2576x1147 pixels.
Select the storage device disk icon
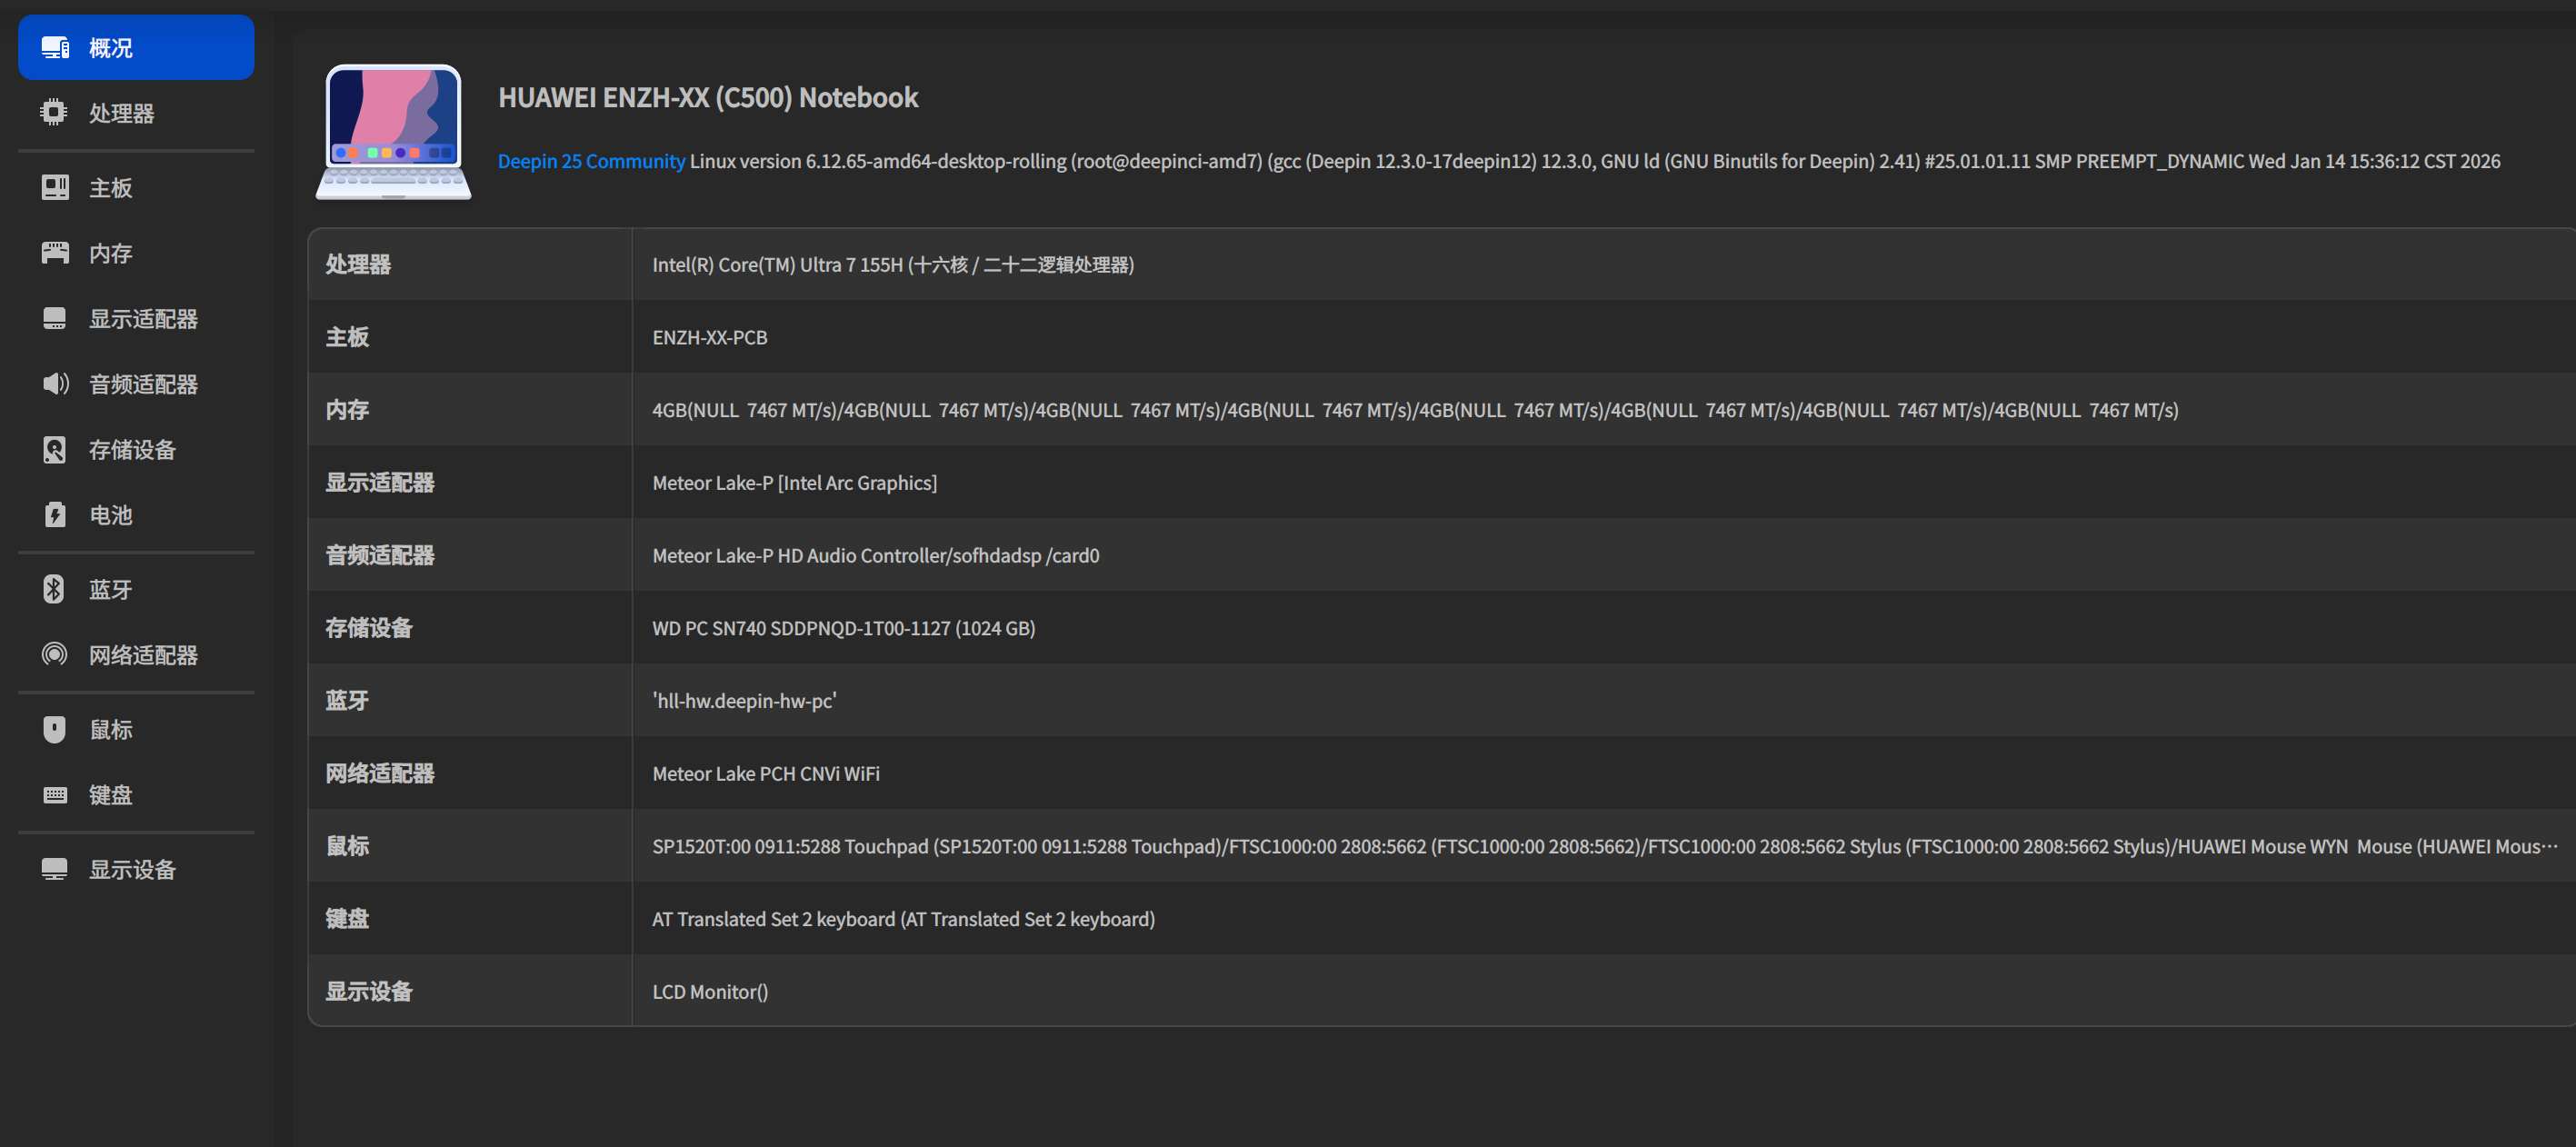[x=54, y=450]
